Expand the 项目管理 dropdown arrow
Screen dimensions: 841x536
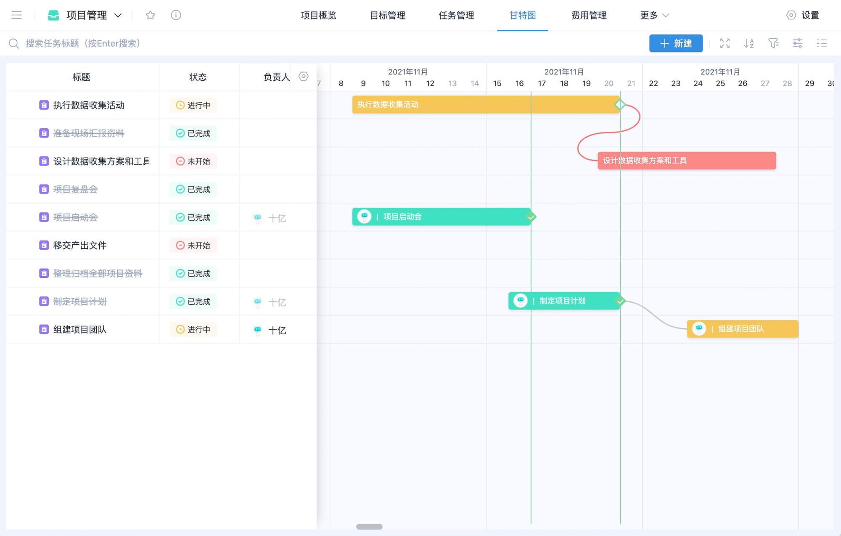(x=118, y=16)
